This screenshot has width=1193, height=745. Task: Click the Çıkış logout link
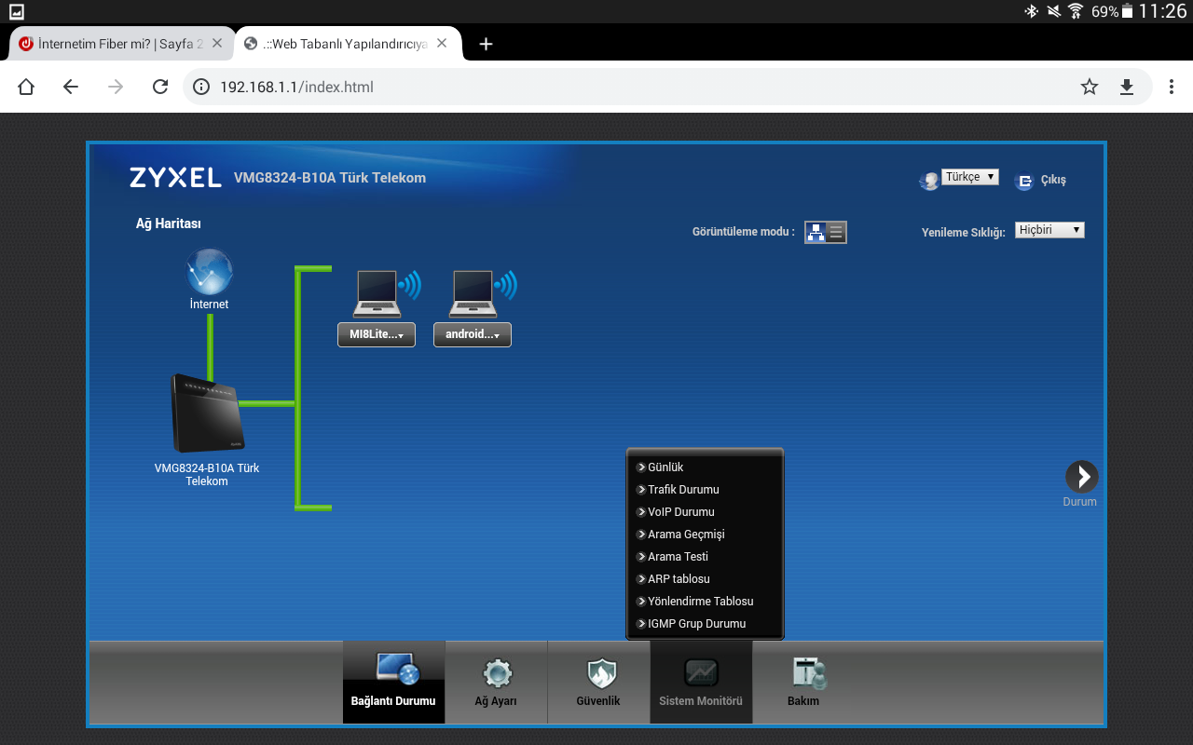pos(1053,181)
